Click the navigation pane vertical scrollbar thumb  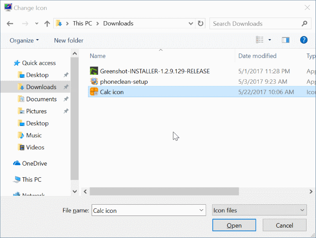[x=74, y=118]
